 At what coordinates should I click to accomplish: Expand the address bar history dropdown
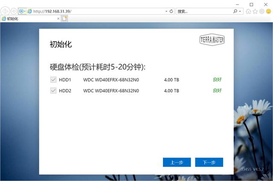pyautogui.click(x=166, y=11)
